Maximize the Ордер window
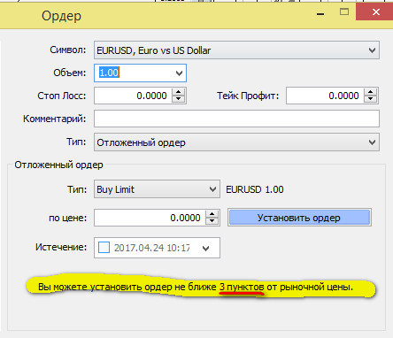The width and height of the screenshot is (393, 338). pos(344,12)
